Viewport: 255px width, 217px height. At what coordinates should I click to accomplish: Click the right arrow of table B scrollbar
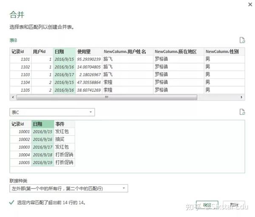click(x=241, y=97)
